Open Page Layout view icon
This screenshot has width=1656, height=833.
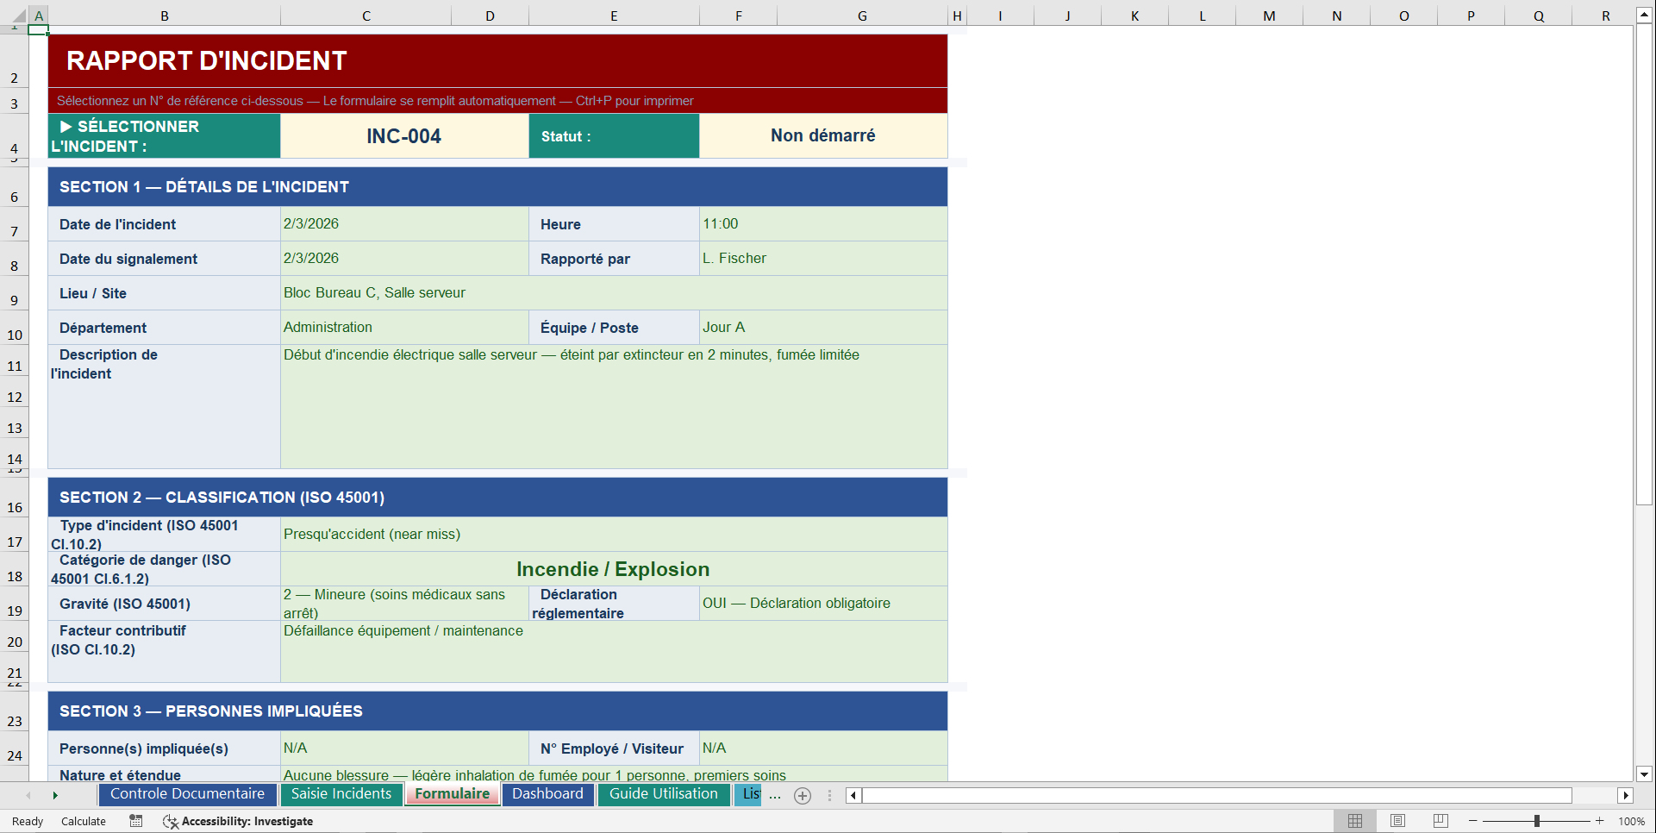coord(1397,821)
